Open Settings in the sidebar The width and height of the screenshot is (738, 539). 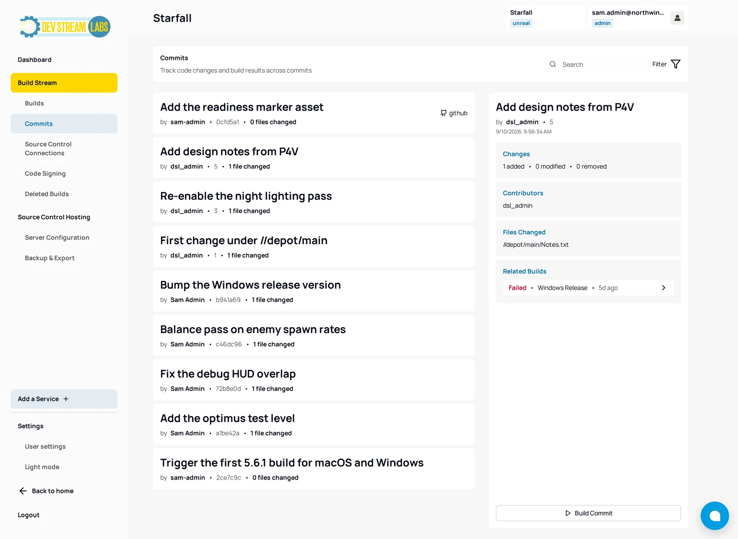[x=30, y=426]
